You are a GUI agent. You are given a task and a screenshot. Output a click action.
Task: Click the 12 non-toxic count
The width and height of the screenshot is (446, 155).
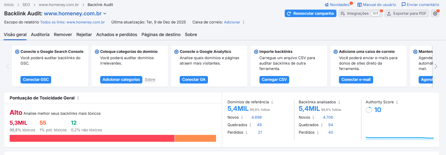[x=74, y=123]
